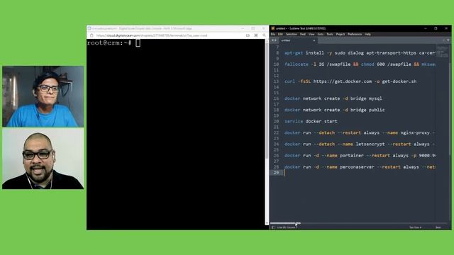The height and width of the screenshot is (255, 454).
Task: Open the Help menu in Sublime Text
Action: pos(367,34)
